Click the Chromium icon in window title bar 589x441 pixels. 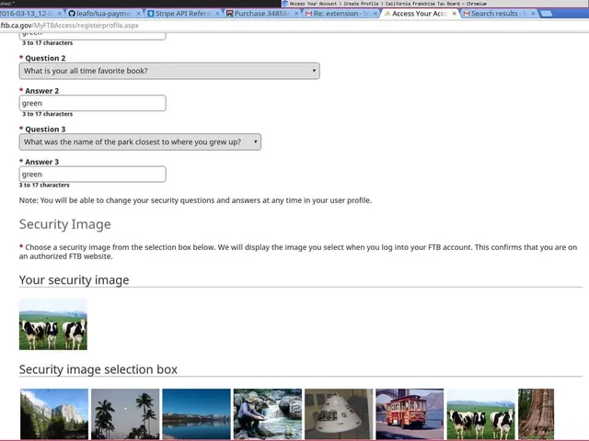(285, 4)
